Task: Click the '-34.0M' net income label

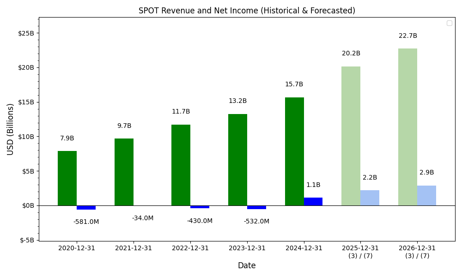Action: click(143, 218)
